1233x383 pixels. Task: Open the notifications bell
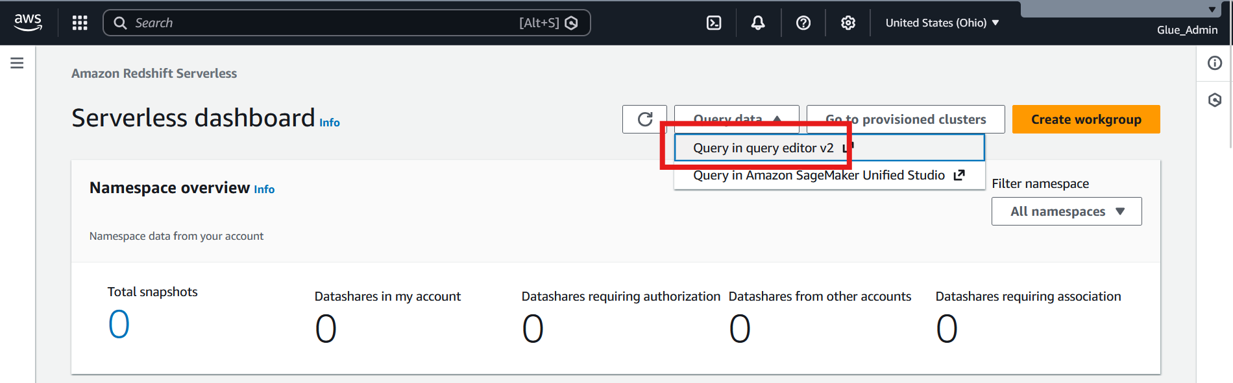758,23
